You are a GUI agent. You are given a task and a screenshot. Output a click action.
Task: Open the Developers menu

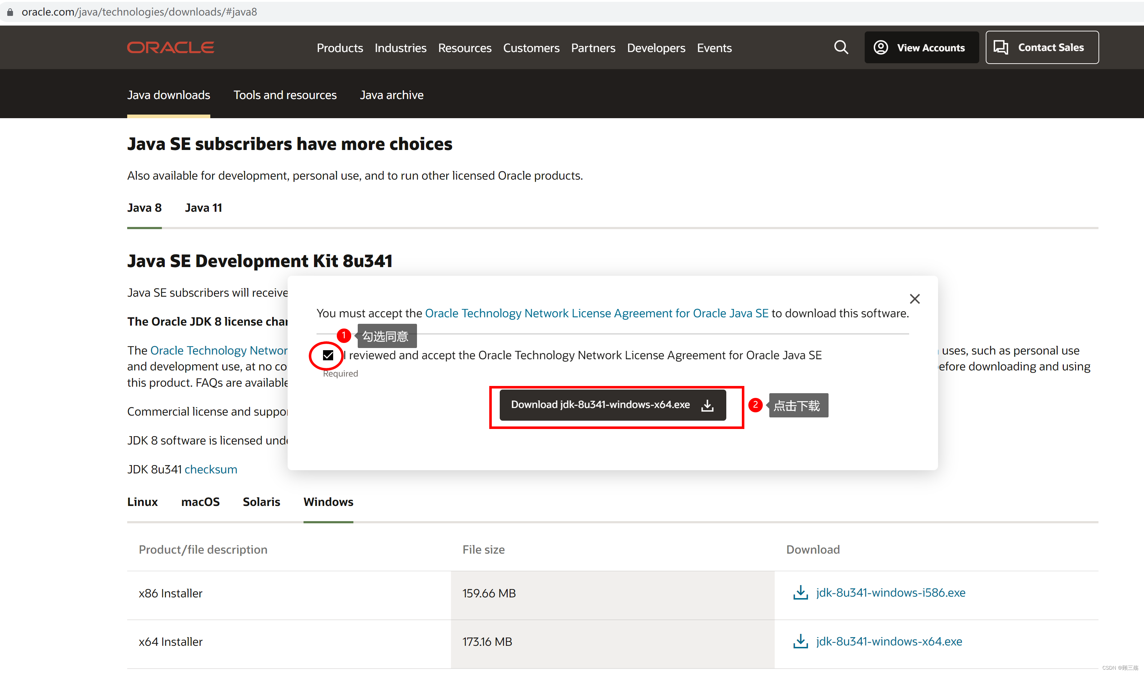click(656, 48)
